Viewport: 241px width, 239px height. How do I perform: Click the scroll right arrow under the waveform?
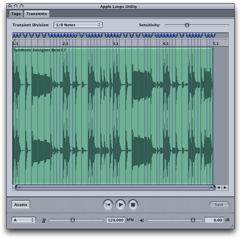pos(225,187)
